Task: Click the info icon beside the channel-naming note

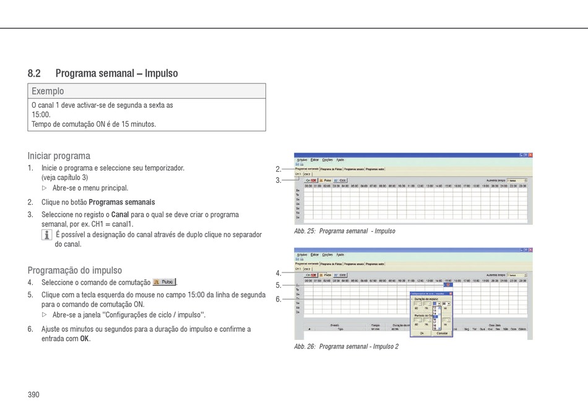Action: click(x=46, y=235)
